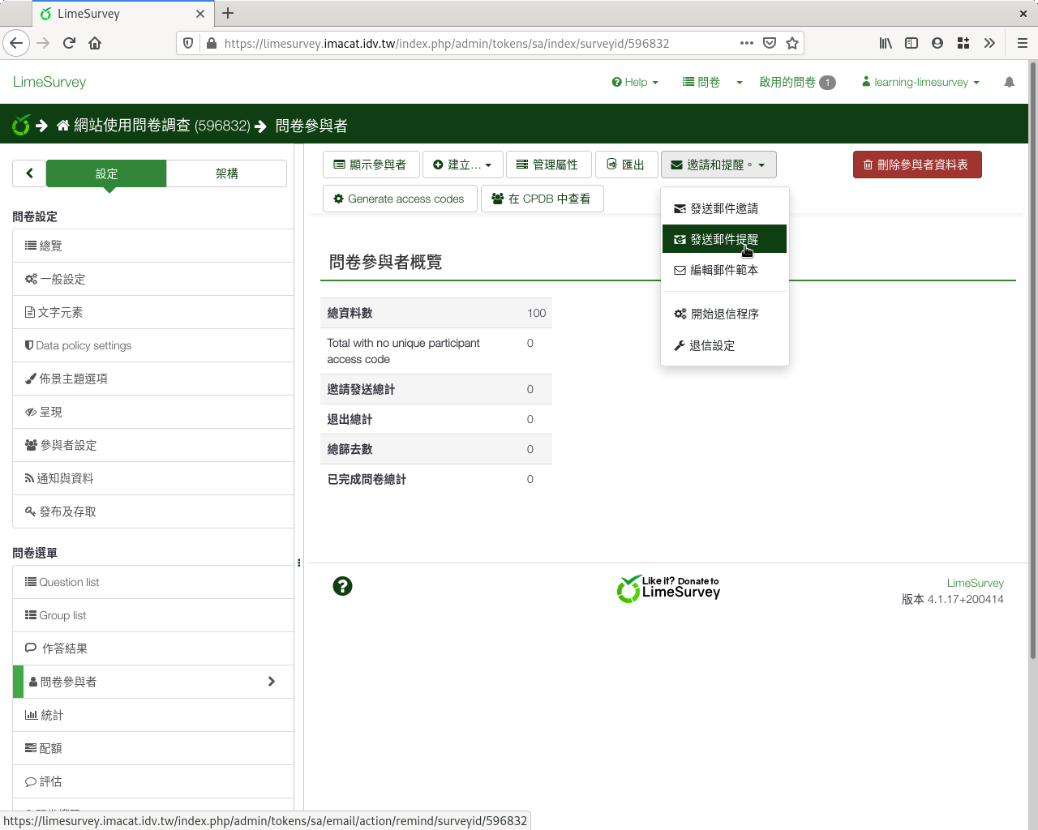Click 顯示參與者 button
This screenshot has height=830, width=1038.
pyautogui.click(x=371, y=165)
